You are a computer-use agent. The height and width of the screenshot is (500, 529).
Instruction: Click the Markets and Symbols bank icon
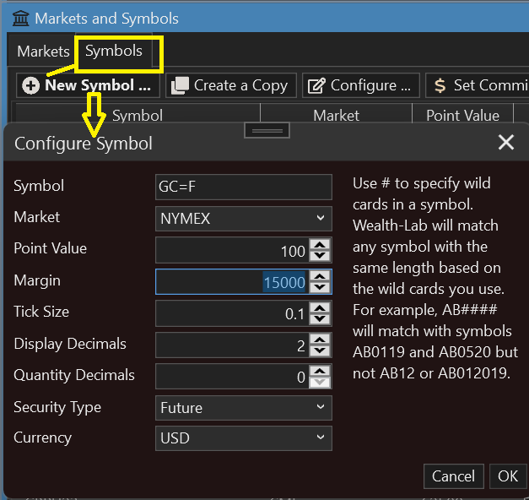point(20,18)
